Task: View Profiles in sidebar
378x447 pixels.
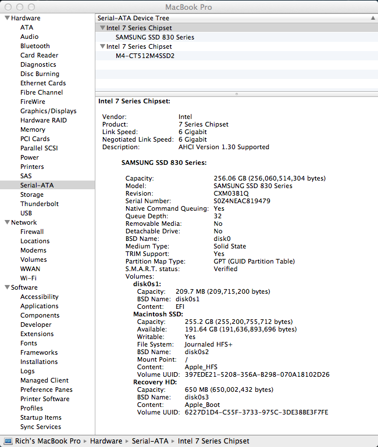Action: (x=31, y=408)
